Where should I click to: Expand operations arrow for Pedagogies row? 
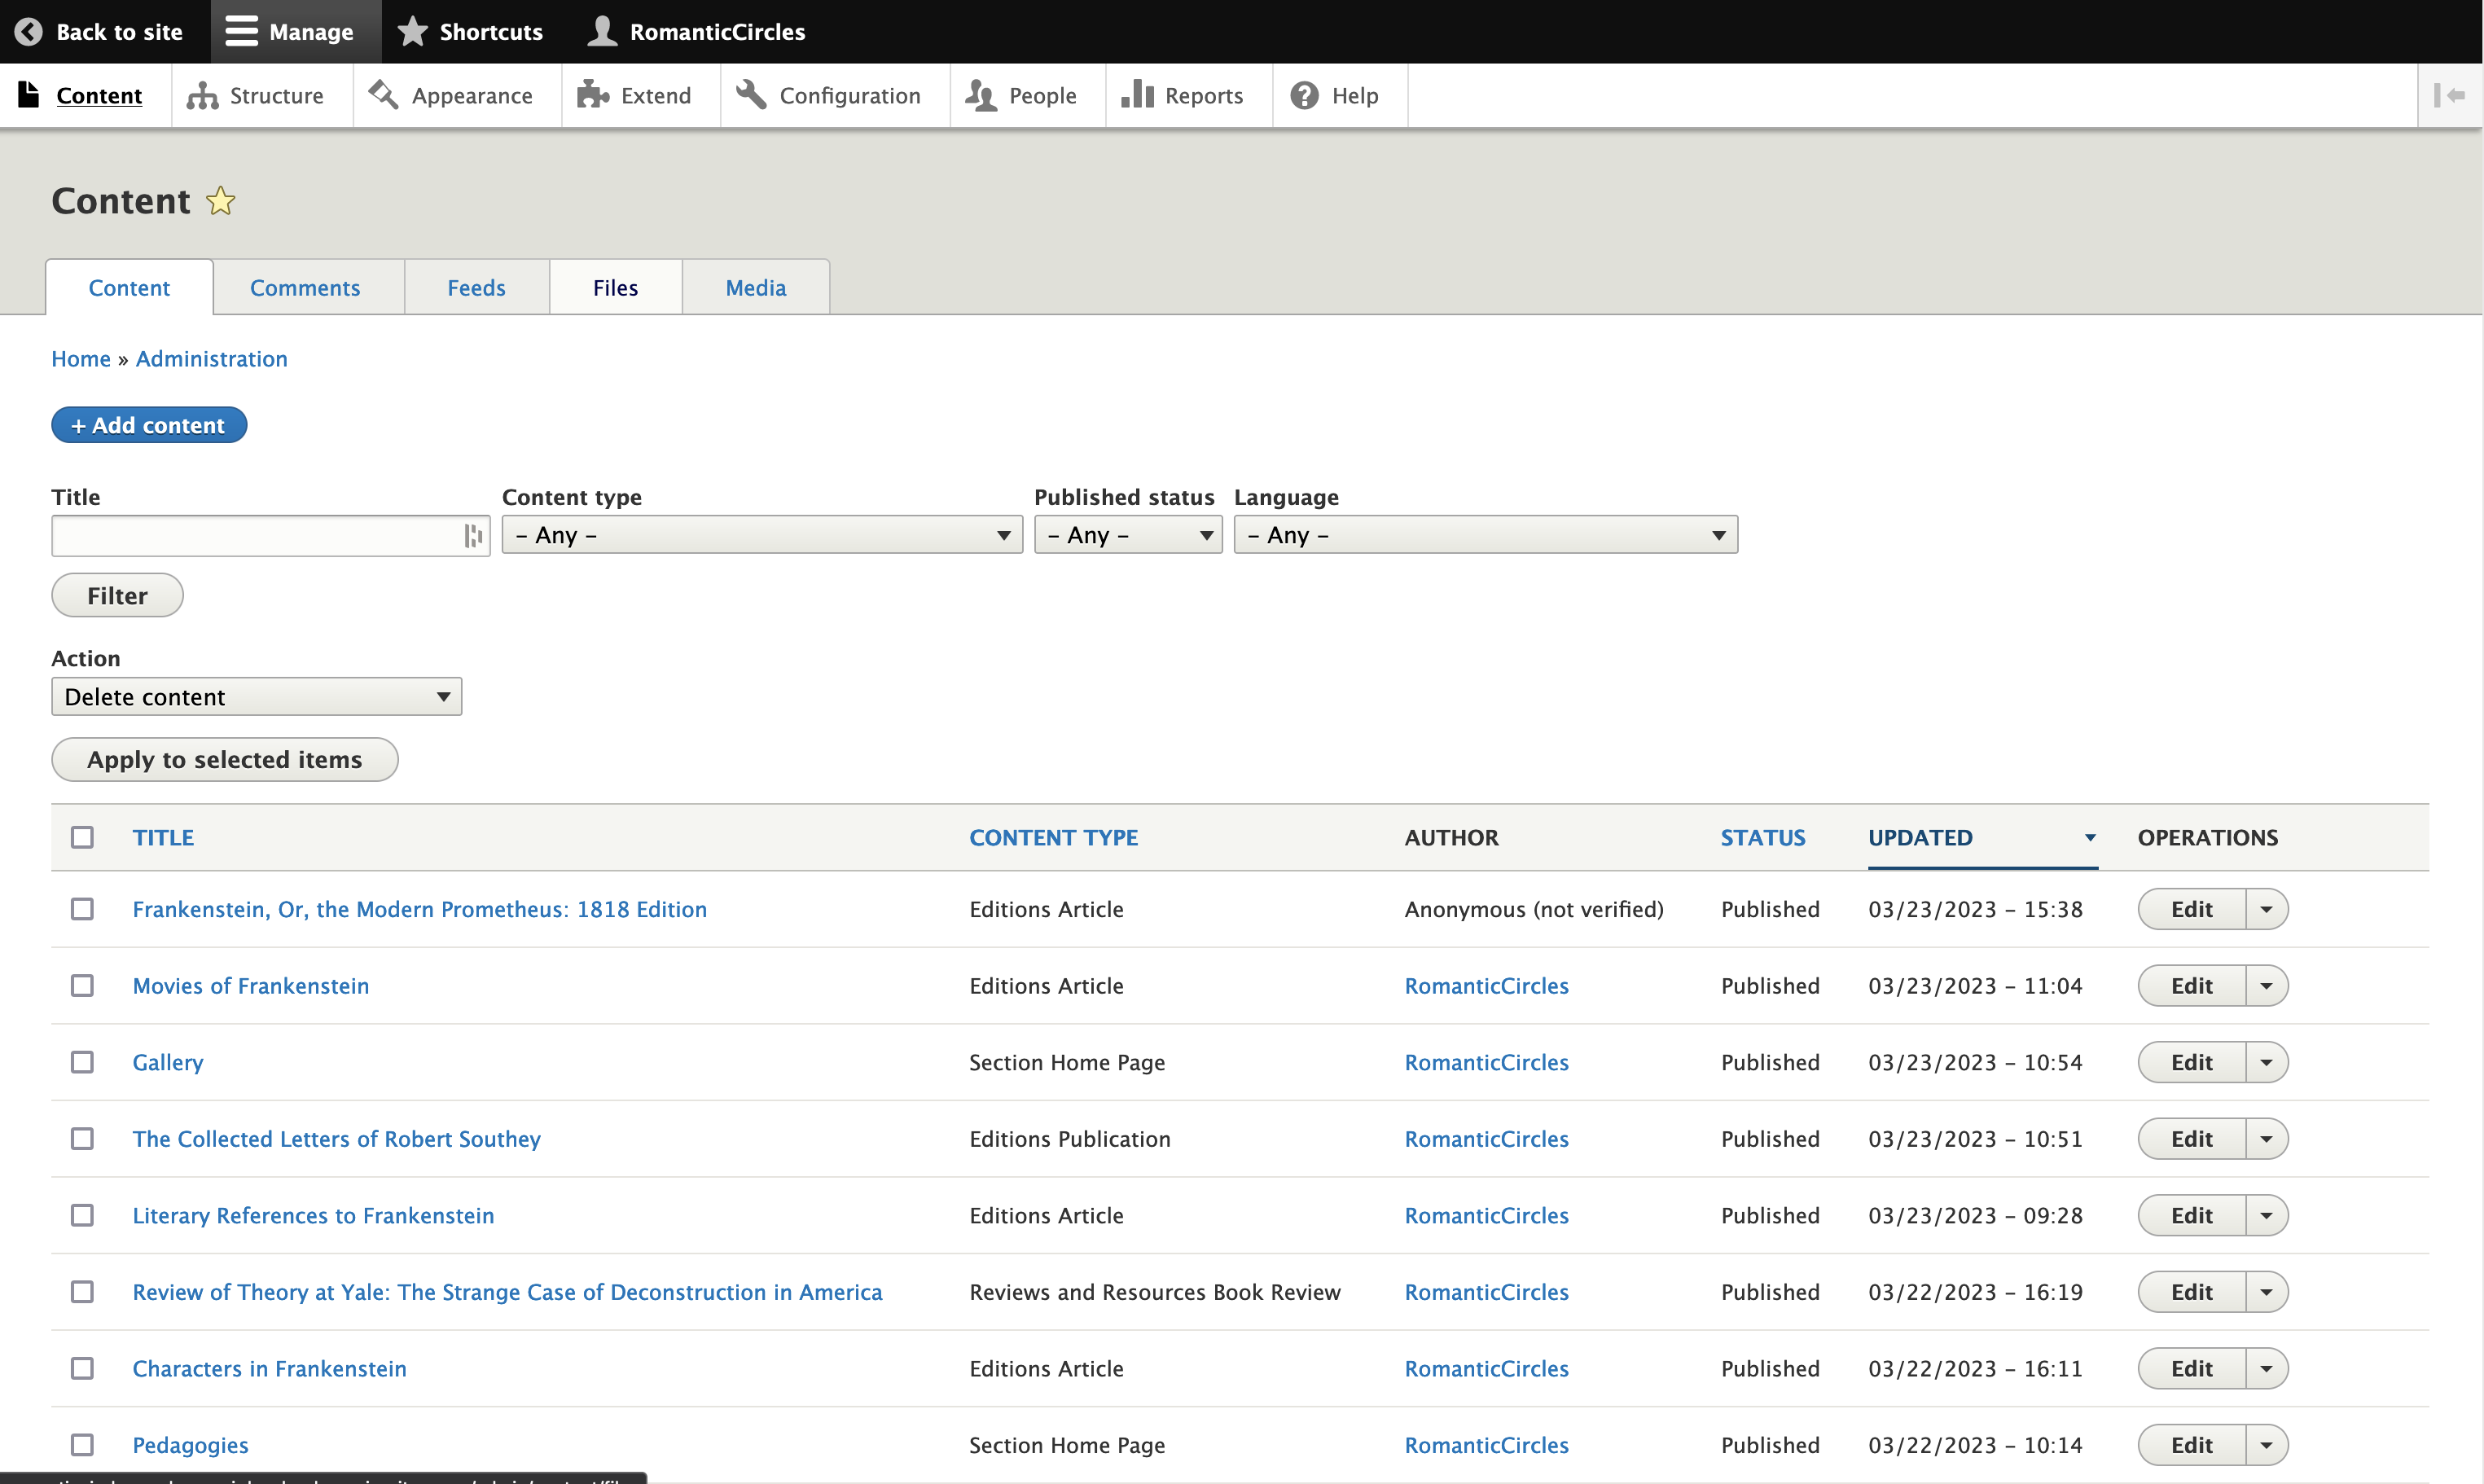[2266, 1445]
